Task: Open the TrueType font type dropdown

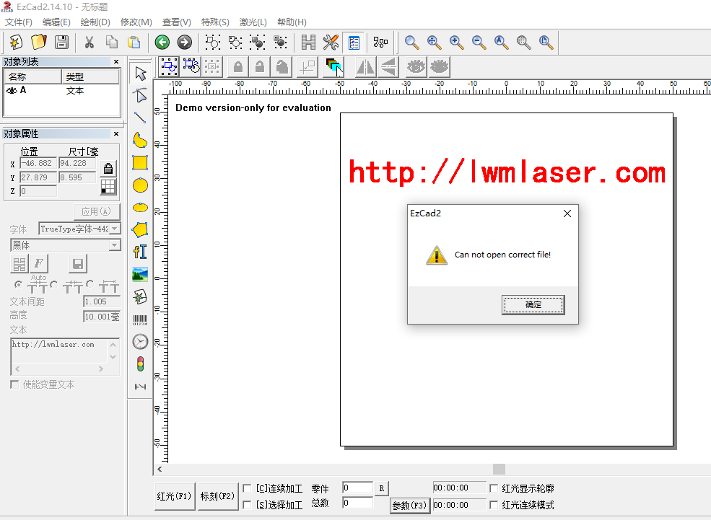Action: 115,229
